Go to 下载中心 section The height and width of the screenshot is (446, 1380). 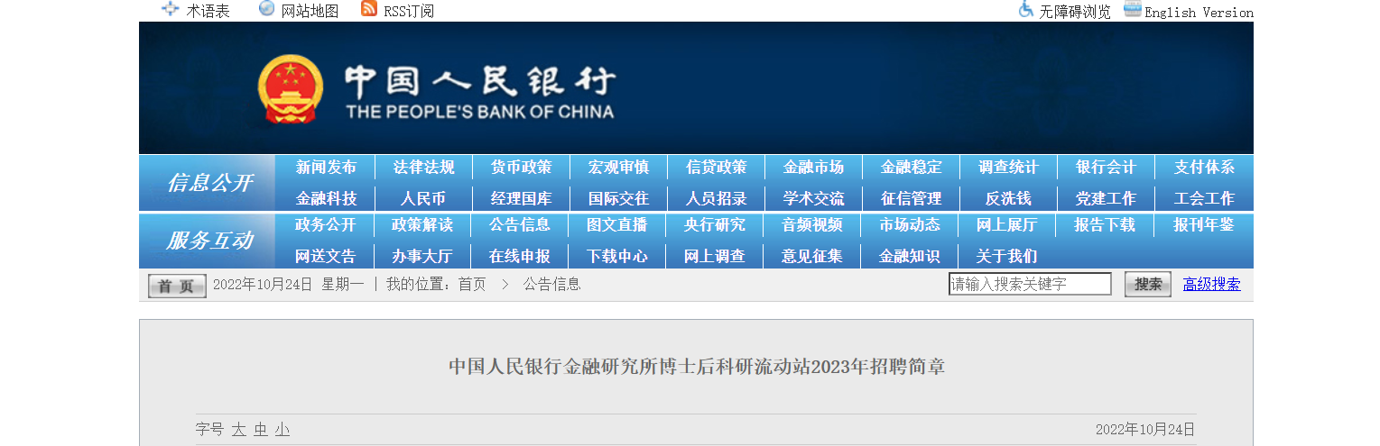tap(617, 256)
